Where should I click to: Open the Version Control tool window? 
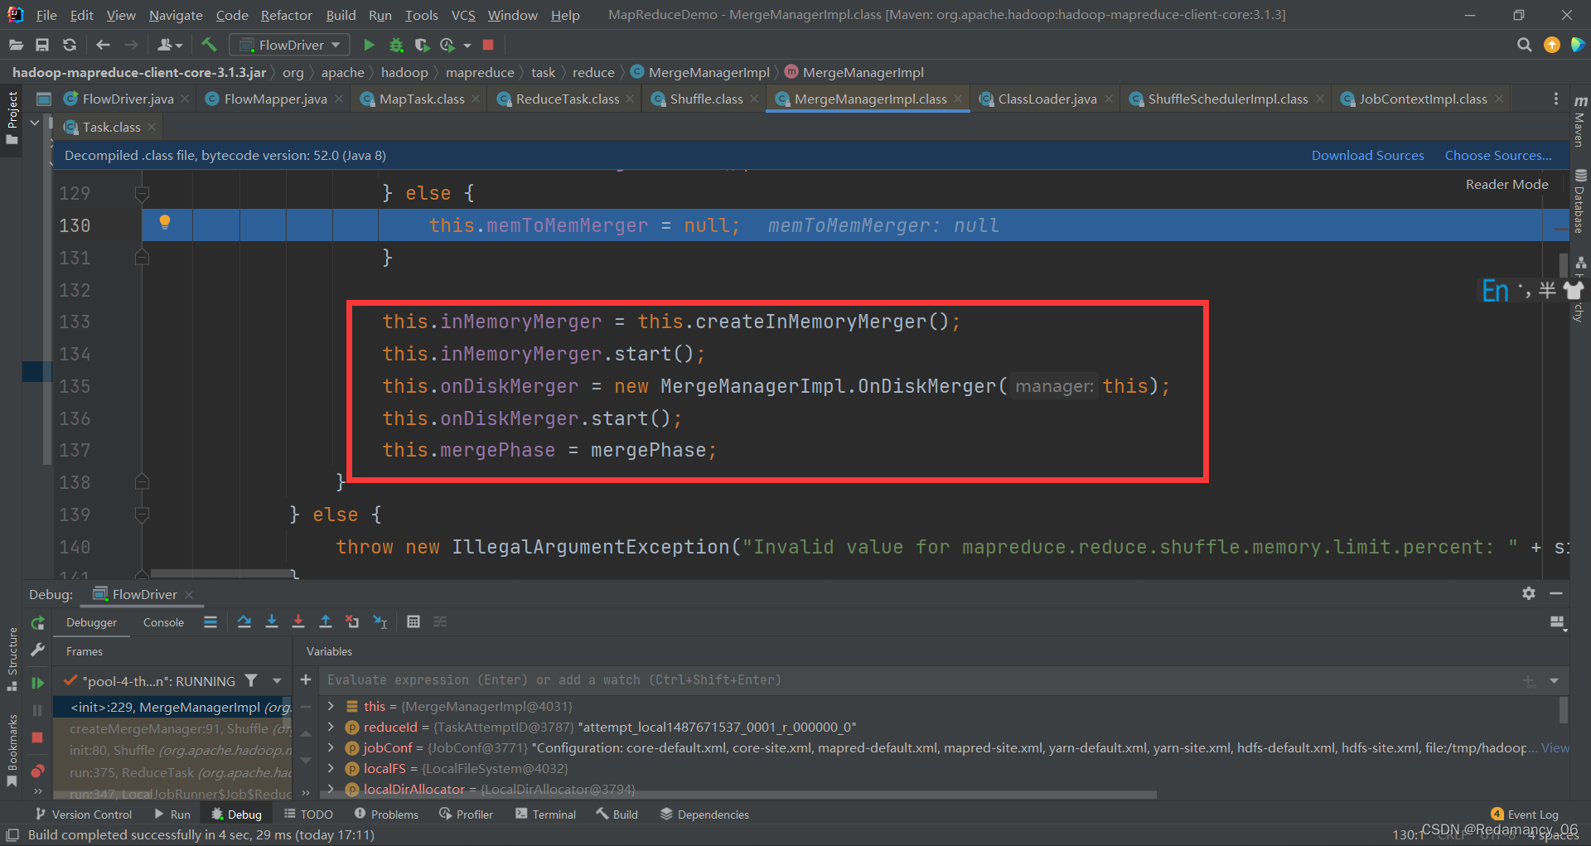click(84, 815)
